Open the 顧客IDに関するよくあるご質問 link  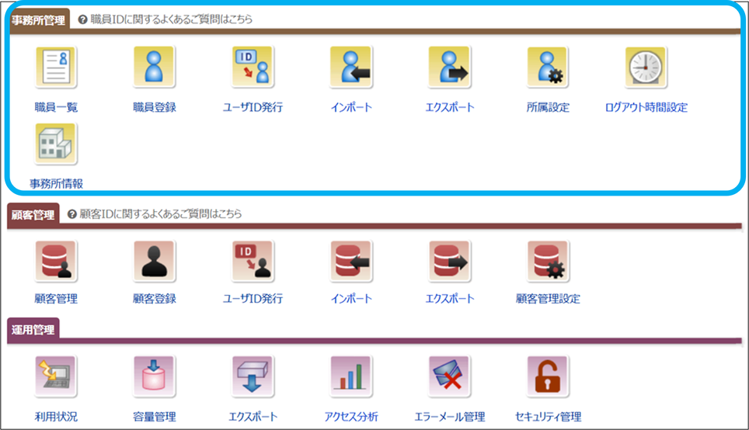click(x=160, y=214)
